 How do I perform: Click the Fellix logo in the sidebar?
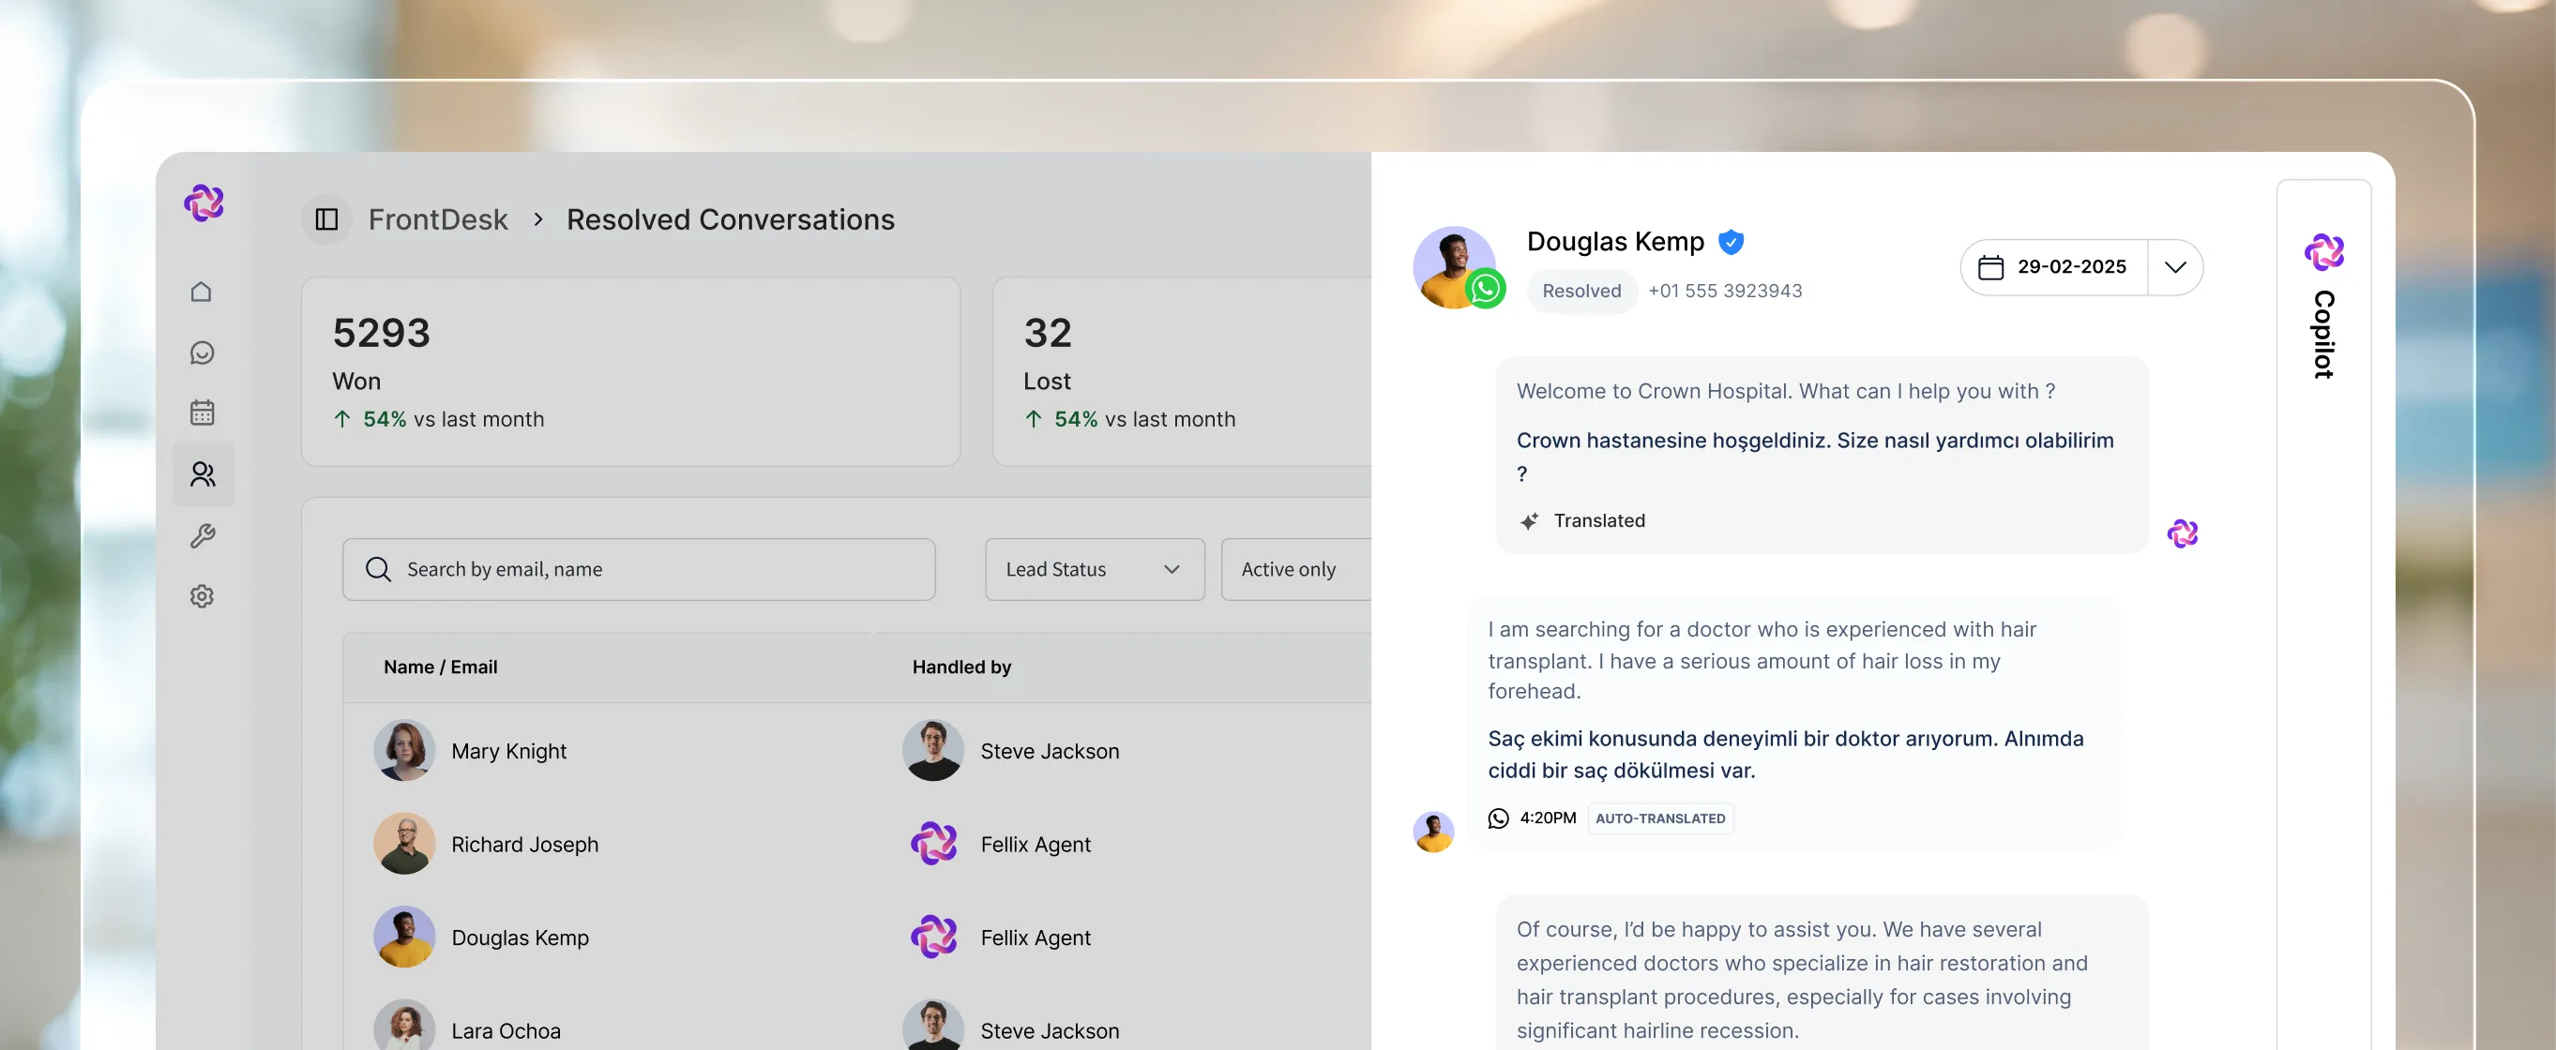204,202
